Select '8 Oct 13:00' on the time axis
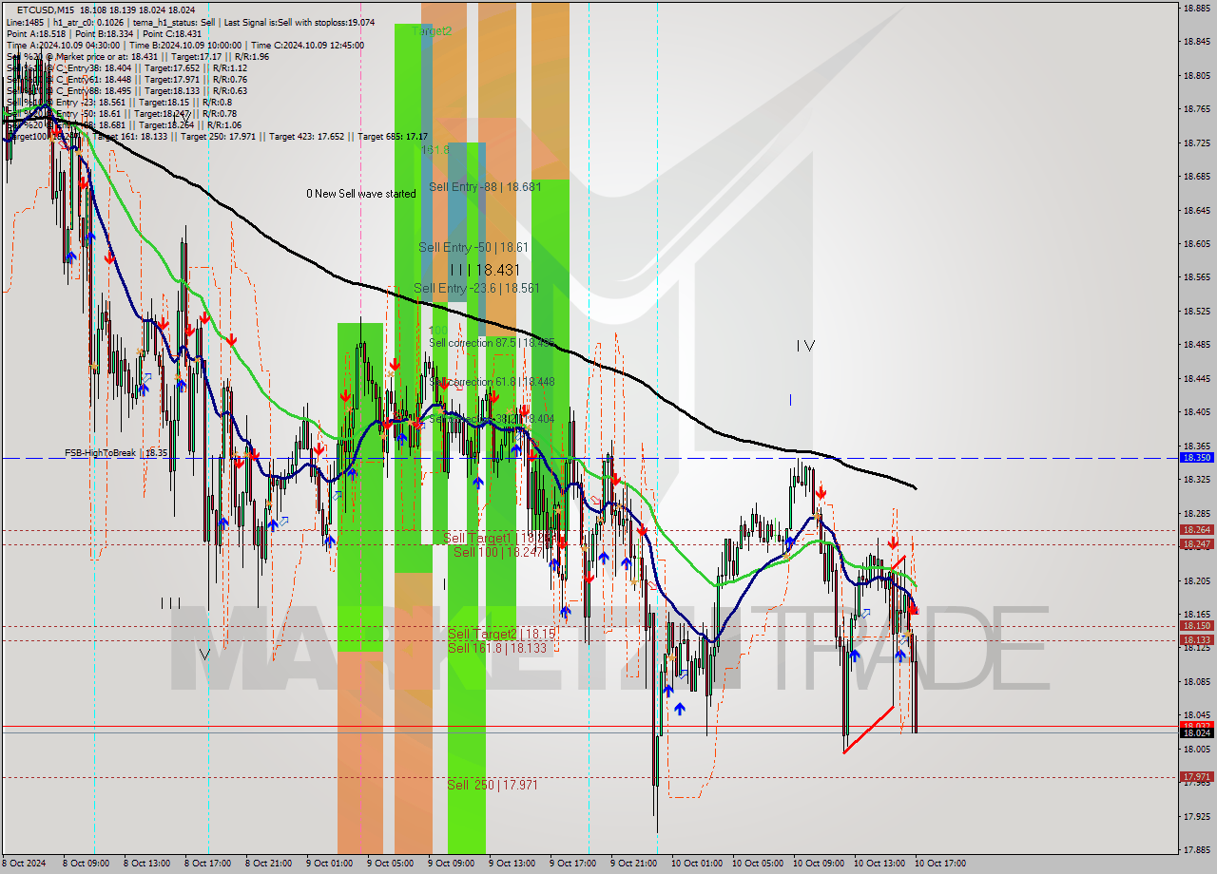The image size is (1217, 874). point(147,864)
